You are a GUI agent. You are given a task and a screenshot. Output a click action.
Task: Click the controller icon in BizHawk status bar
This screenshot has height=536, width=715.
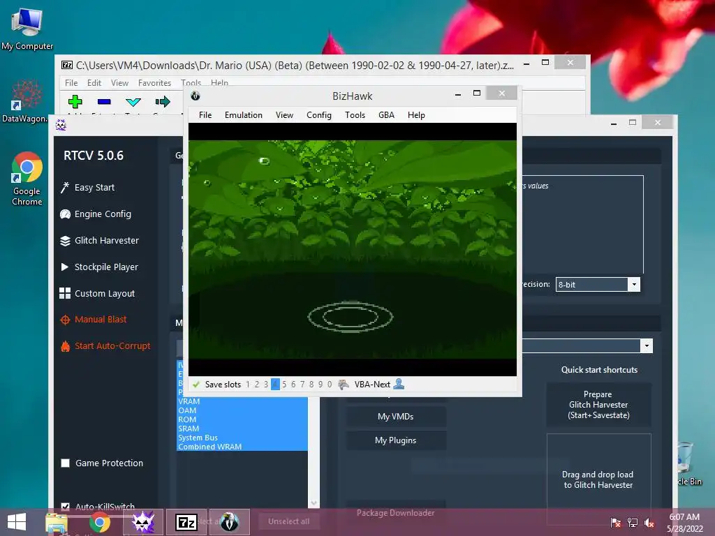(x=344, y=385)
